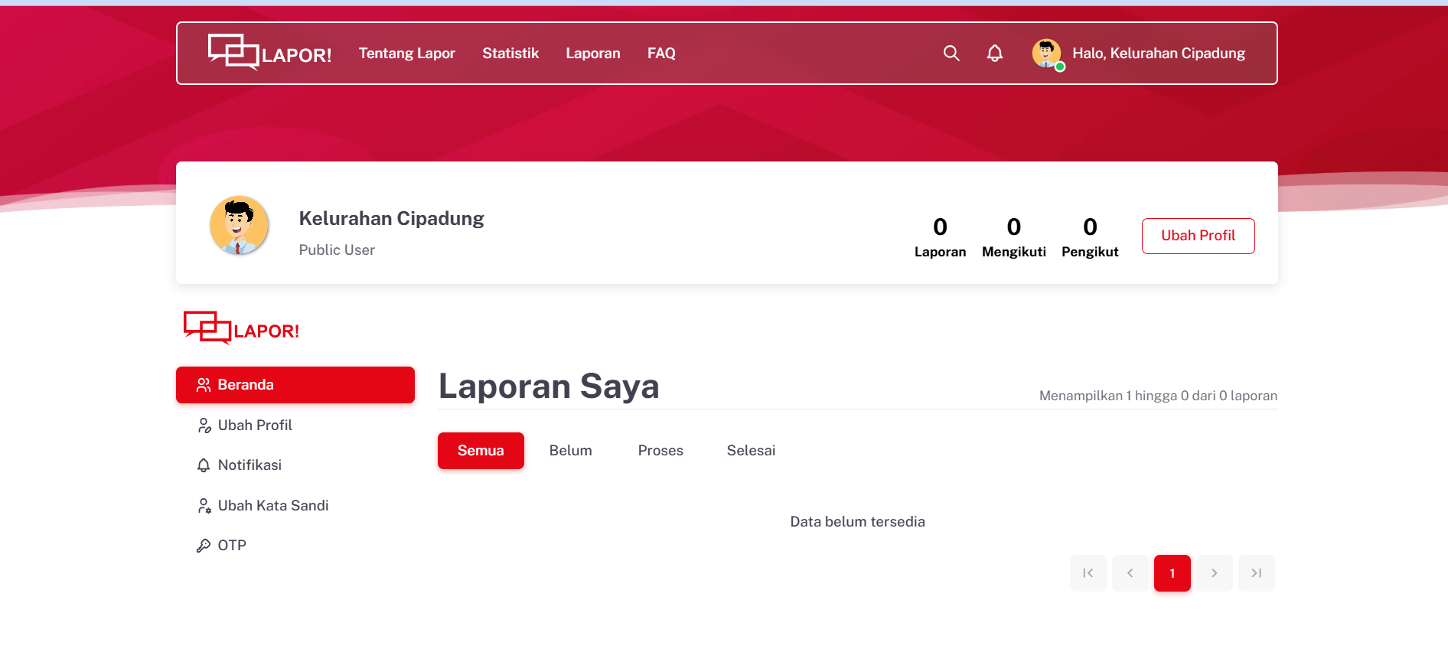Screen dimensions: 1448x662
Task: Open Halo, Kelurahan Cipadung user menu
Action: click(x=1159, y=54)
